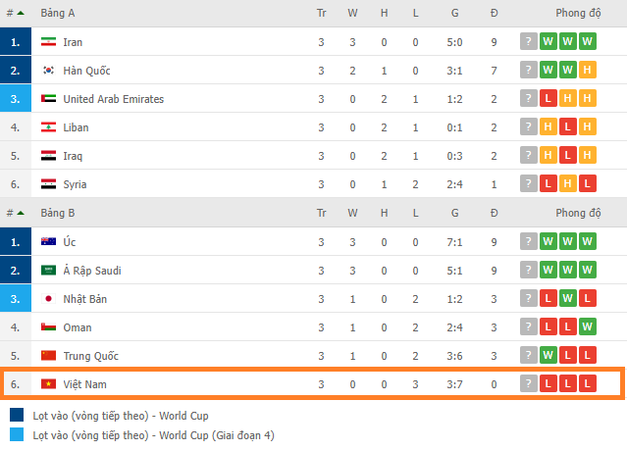Screen dimensions: 627x451
Task: Click the Lebanon flag beside Liban
Action: (x=48, y=127)
